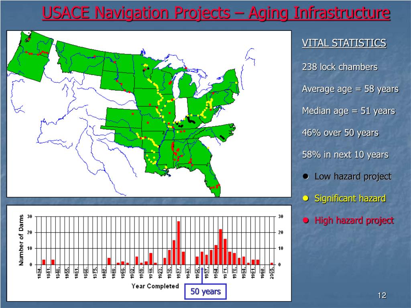411x308 pixels.
Task: Click the 'Low hazard project' legend label
Action: (x=353, y=176)
